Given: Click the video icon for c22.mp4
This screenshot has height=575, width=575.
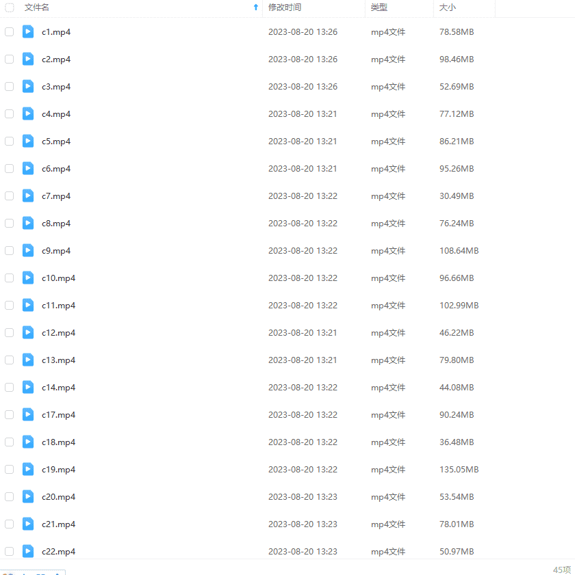Looking at the screenshot, I should (28, 551).
